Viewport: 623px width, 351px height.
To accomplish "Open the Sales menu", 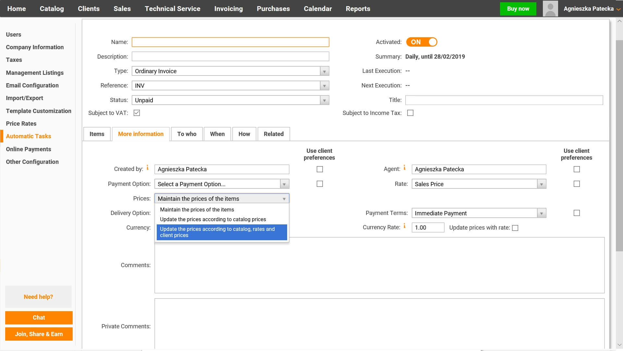I will 122,9.
